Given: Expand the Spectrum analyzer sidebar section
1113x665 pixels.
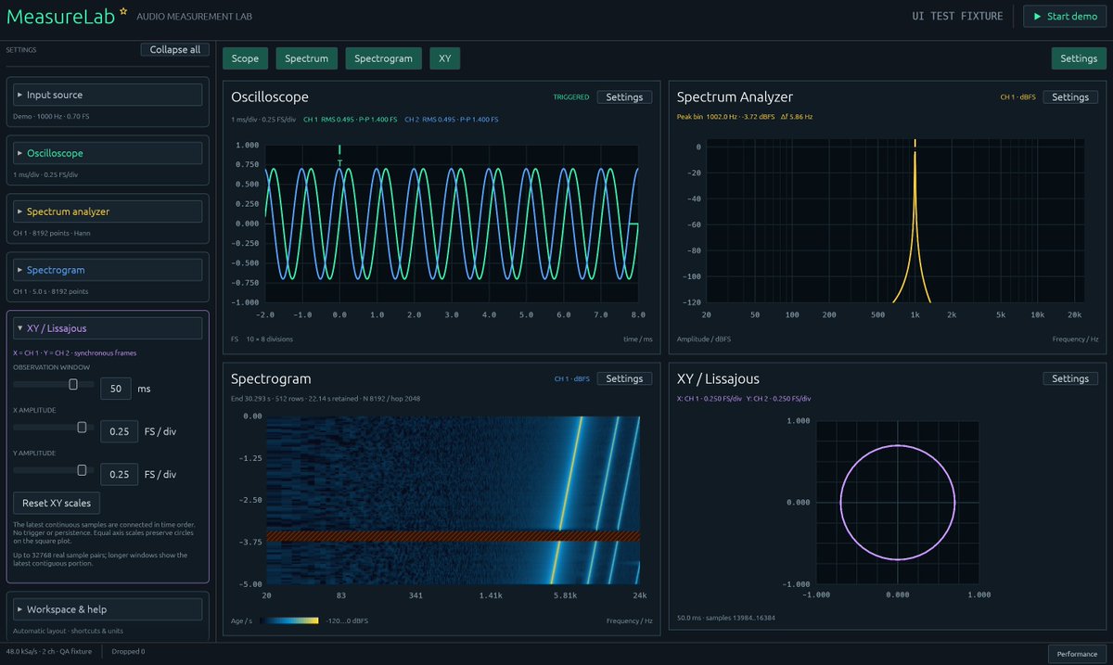Looking at the screenshot, I should coord(108,211).
